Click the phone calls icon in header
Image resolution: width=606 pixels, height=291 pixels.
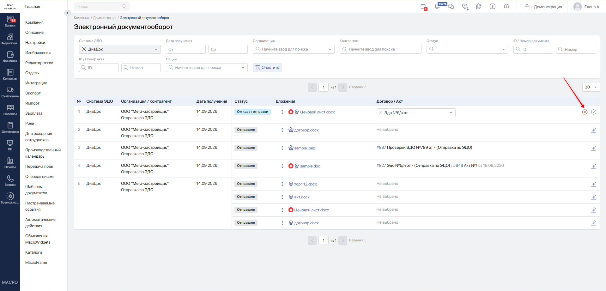point(465,7)
